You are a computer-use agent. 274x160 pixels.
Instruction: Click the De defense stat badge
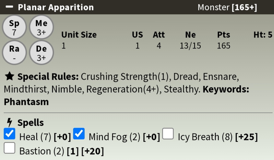[x=41, y=52]
